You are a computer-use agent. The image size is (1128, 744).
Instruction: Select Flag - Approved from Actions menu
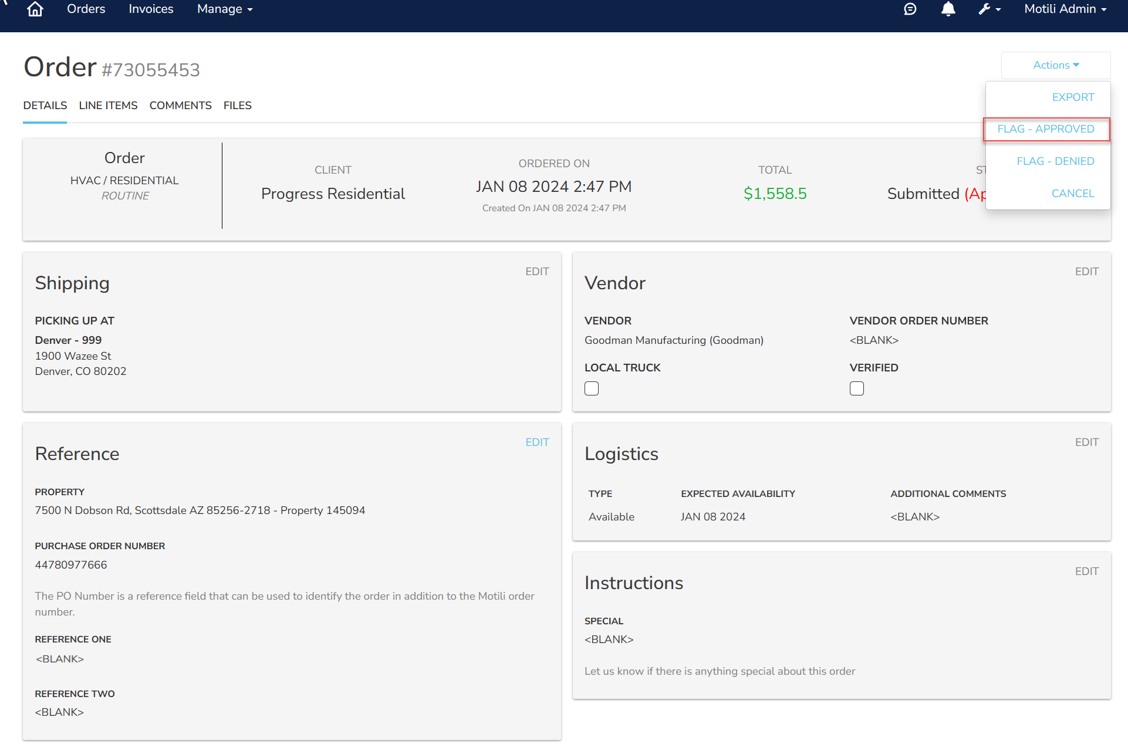tap(1046, 129)
